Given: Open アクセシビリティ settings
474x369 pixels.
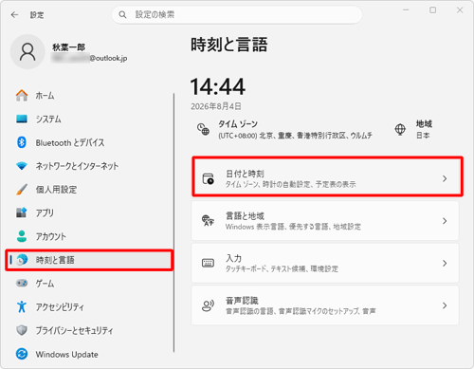Looking at the screenshot, I should click(x=89, y=306).
